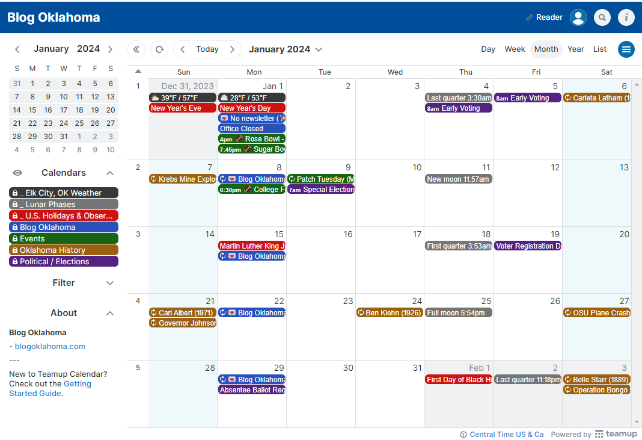Select 15 in the mini calendar
This screenshot has height=440, width=642.
32,110
